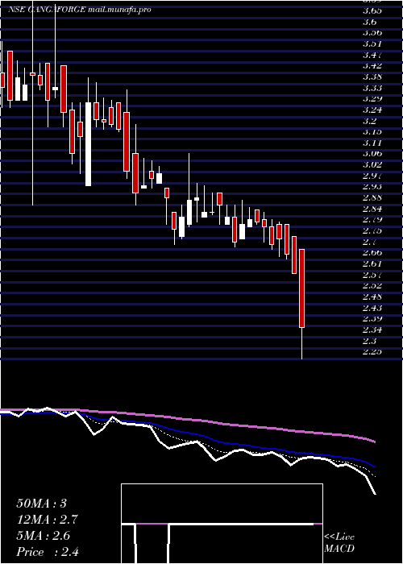Viewport: 403px width, 564px height.
Task: Click the 2.34 price axis label
Action: 372,330
